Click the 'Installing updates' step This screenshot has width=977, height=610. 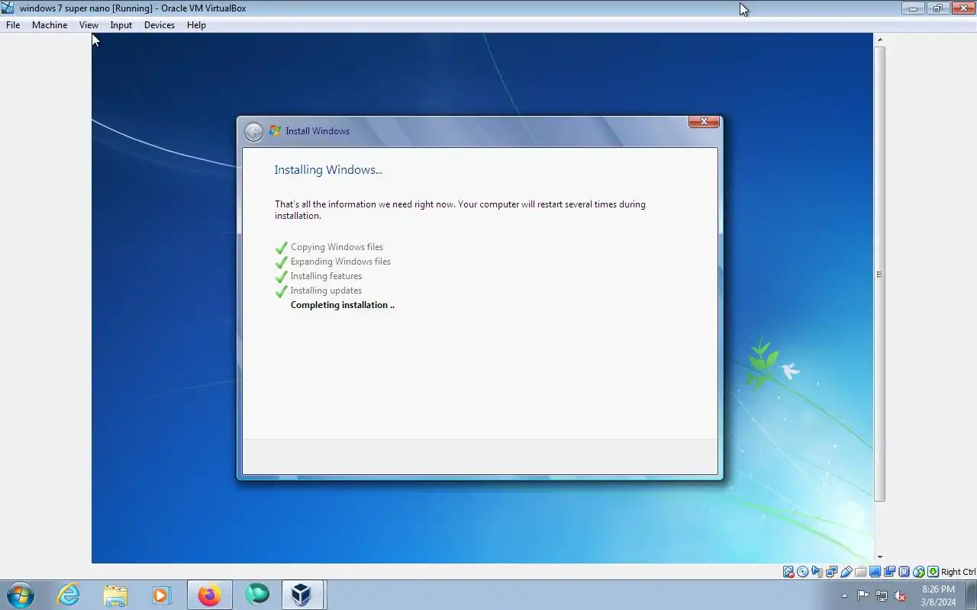coord(326,291)
